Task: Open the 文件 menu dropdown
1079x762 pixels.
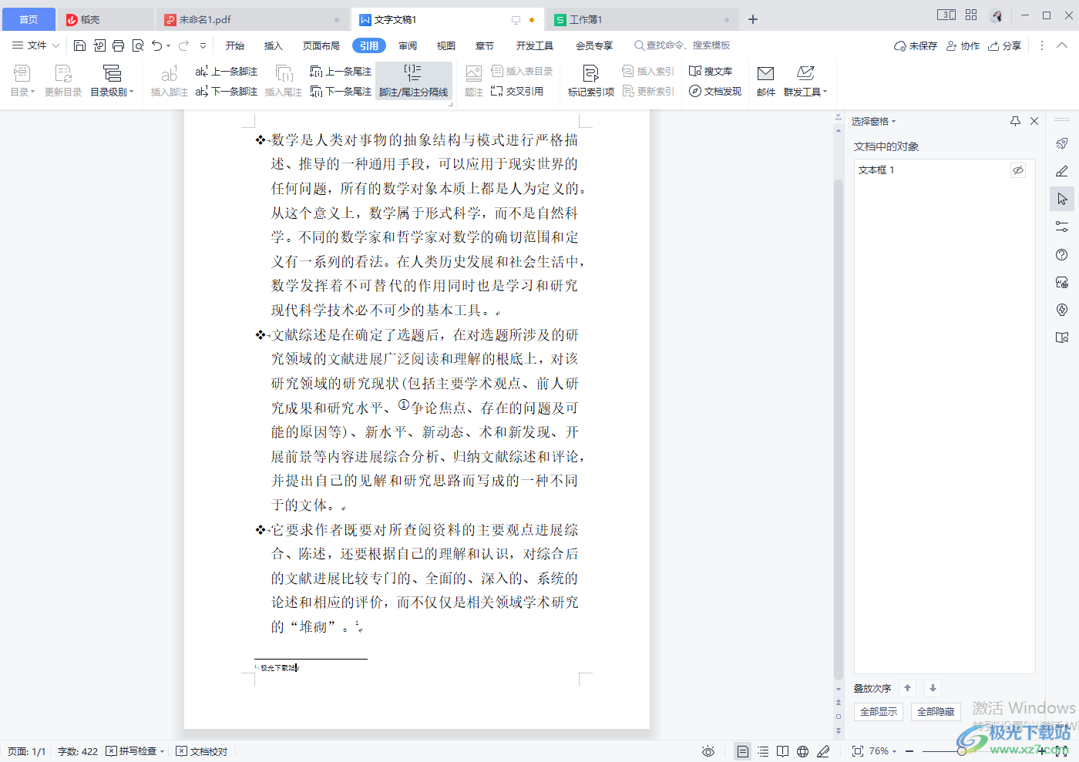Action: tap(35, 45)
